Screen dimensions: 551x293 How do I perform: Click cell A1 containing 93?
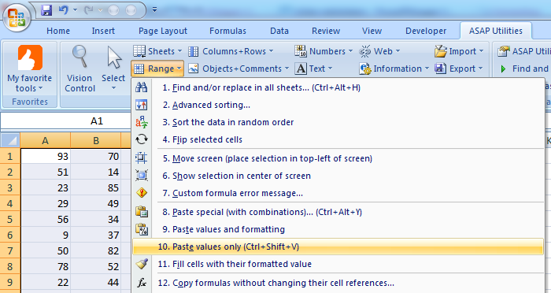coord(46,156)
